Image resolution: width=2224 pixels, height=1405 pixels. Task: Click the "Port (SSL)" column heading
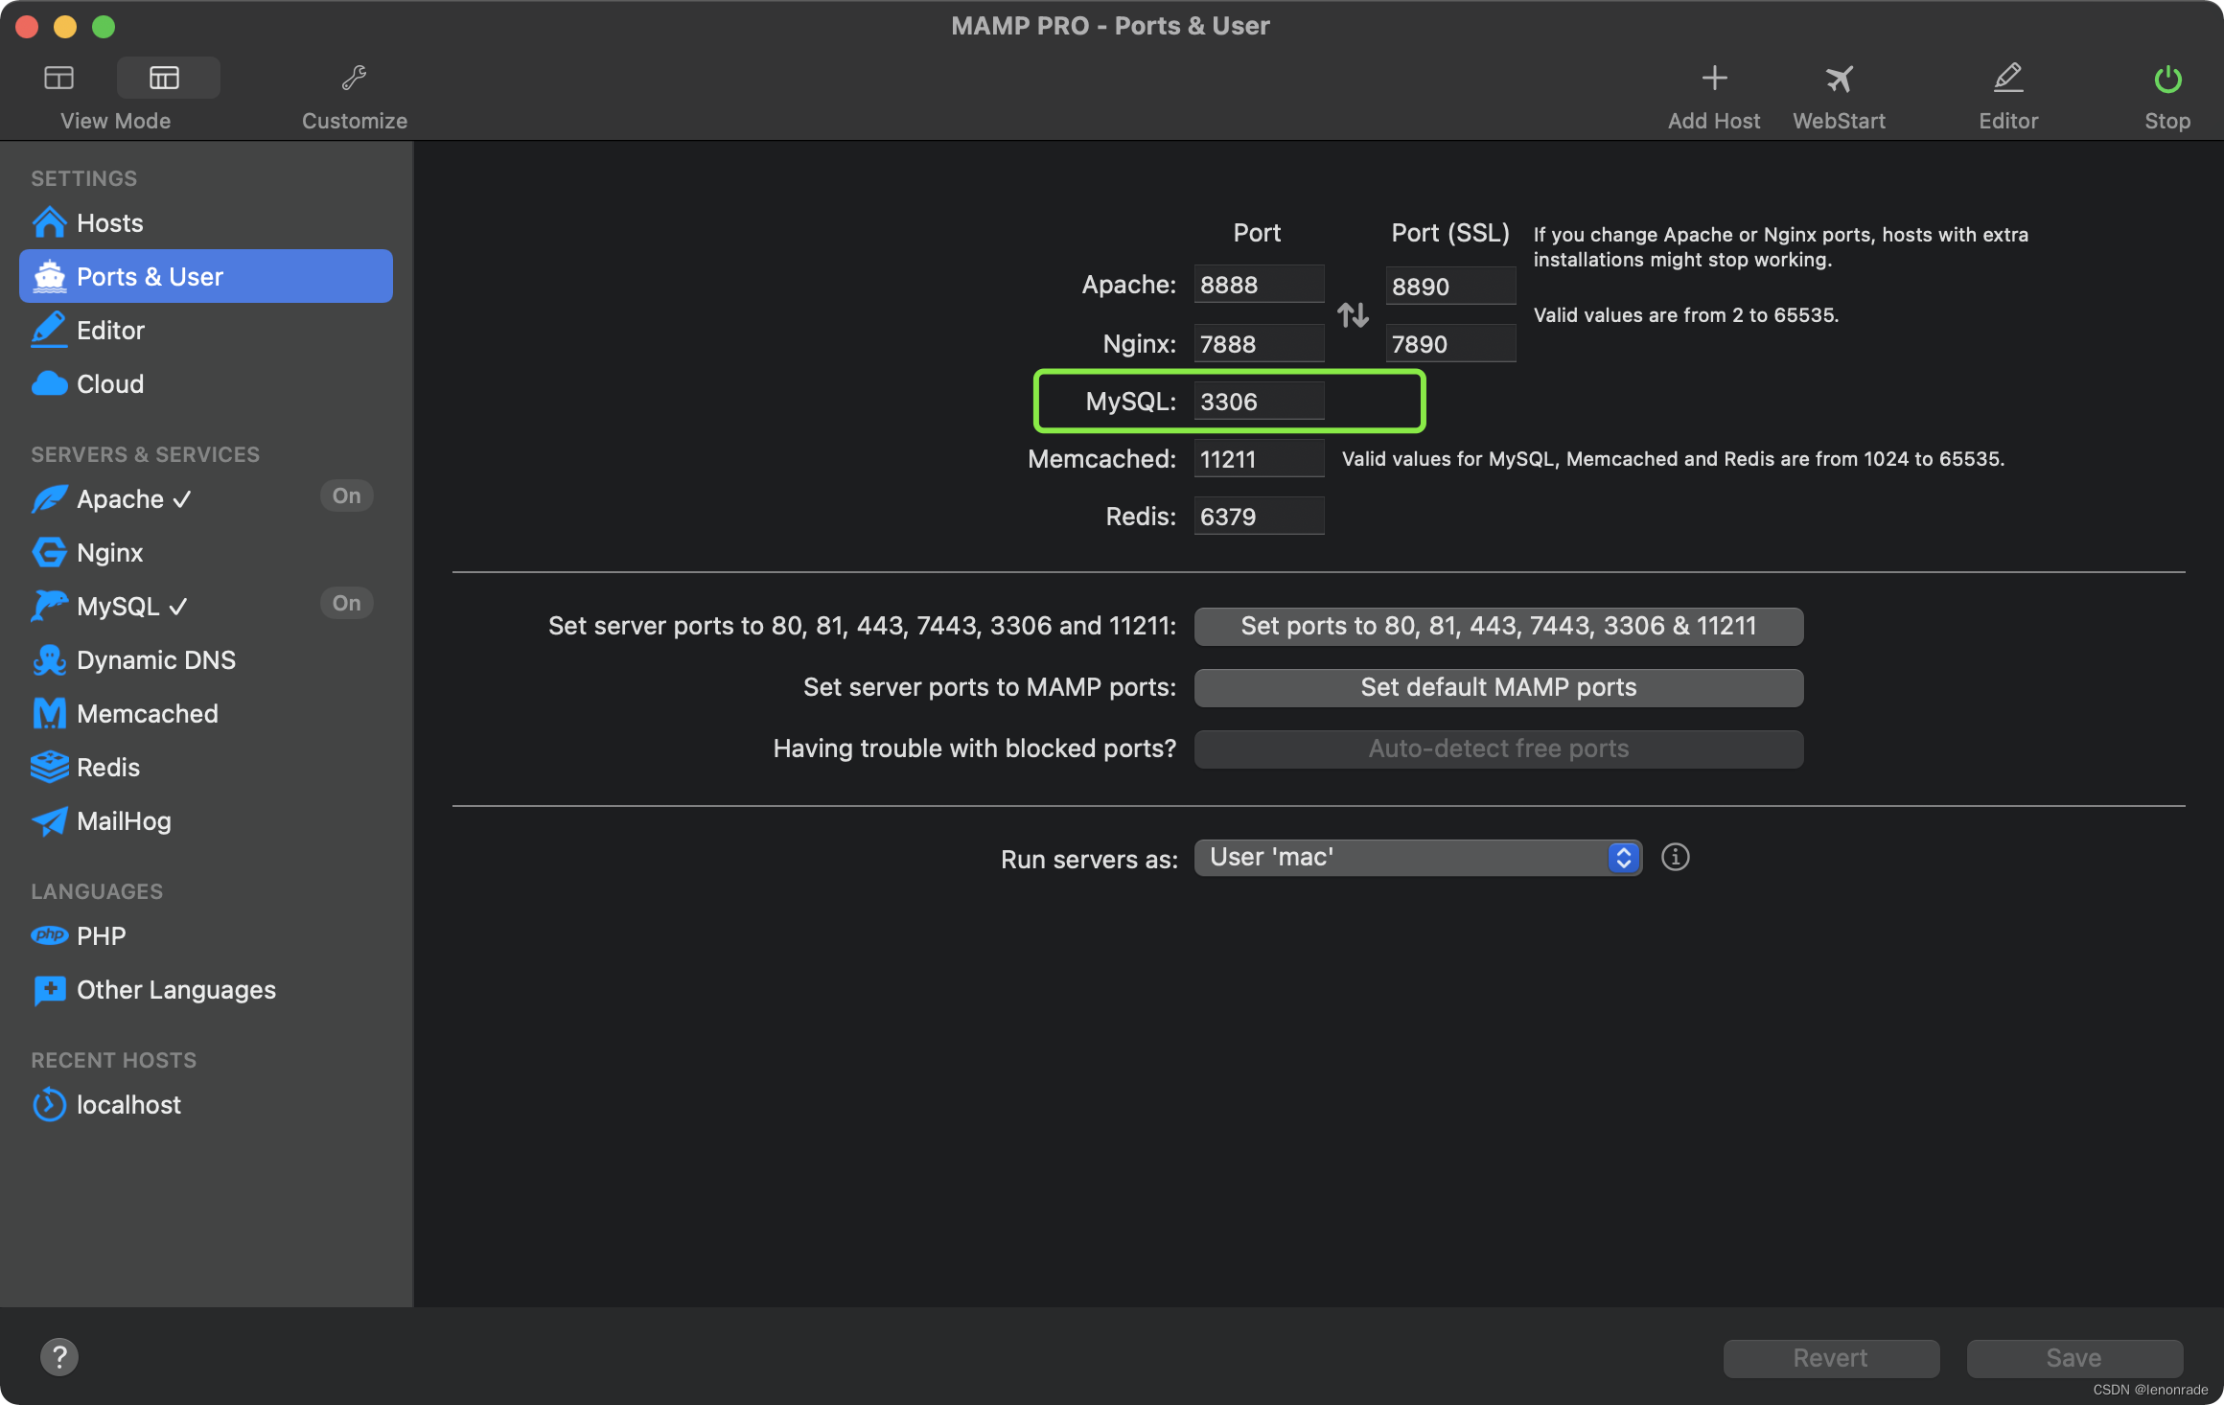coord(1450,233)
